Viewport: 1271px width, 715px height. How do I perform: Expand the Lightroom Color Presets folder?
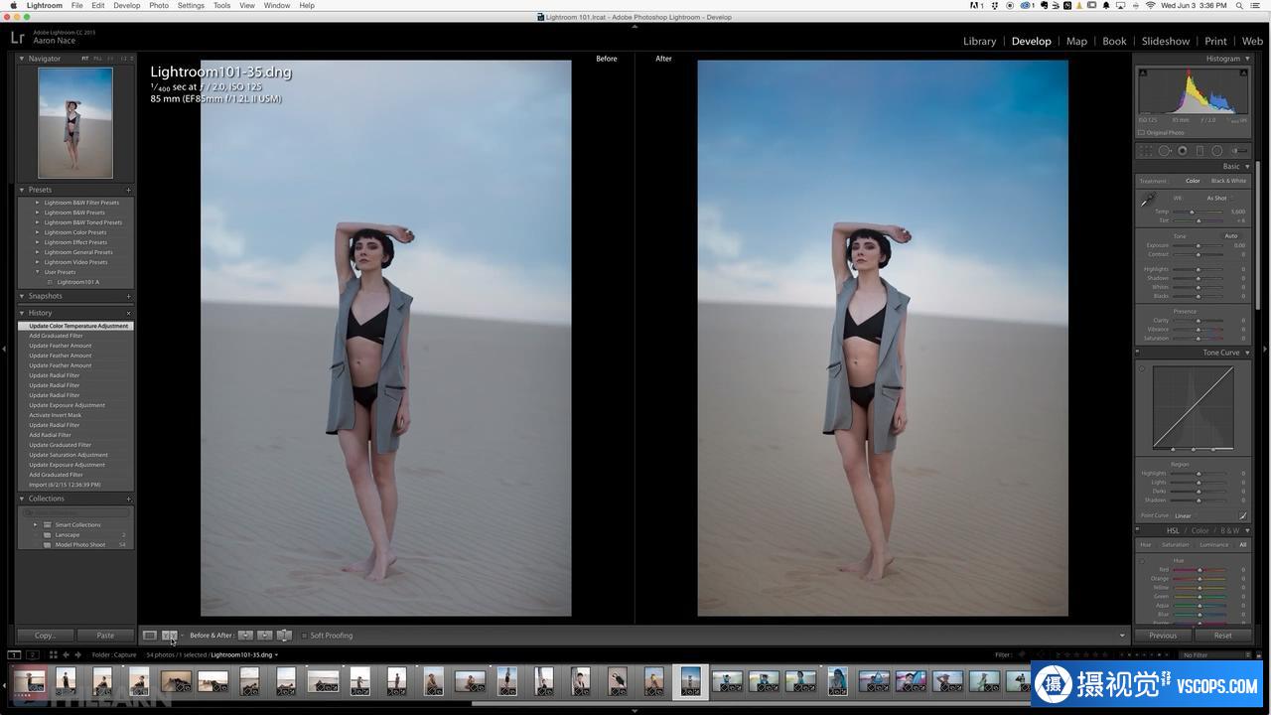point(38,232)
